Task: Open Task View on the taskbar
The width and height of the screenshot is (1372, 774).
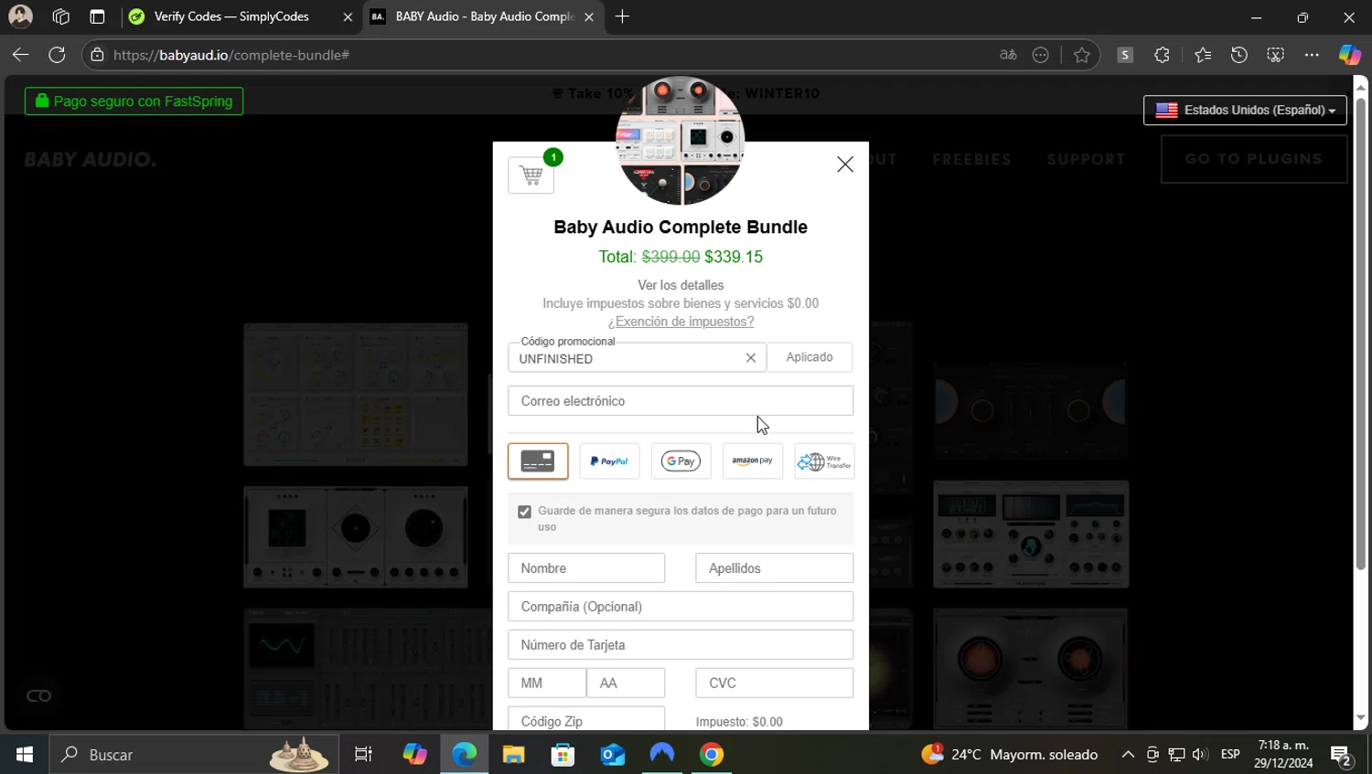Action: coord(363,755)
